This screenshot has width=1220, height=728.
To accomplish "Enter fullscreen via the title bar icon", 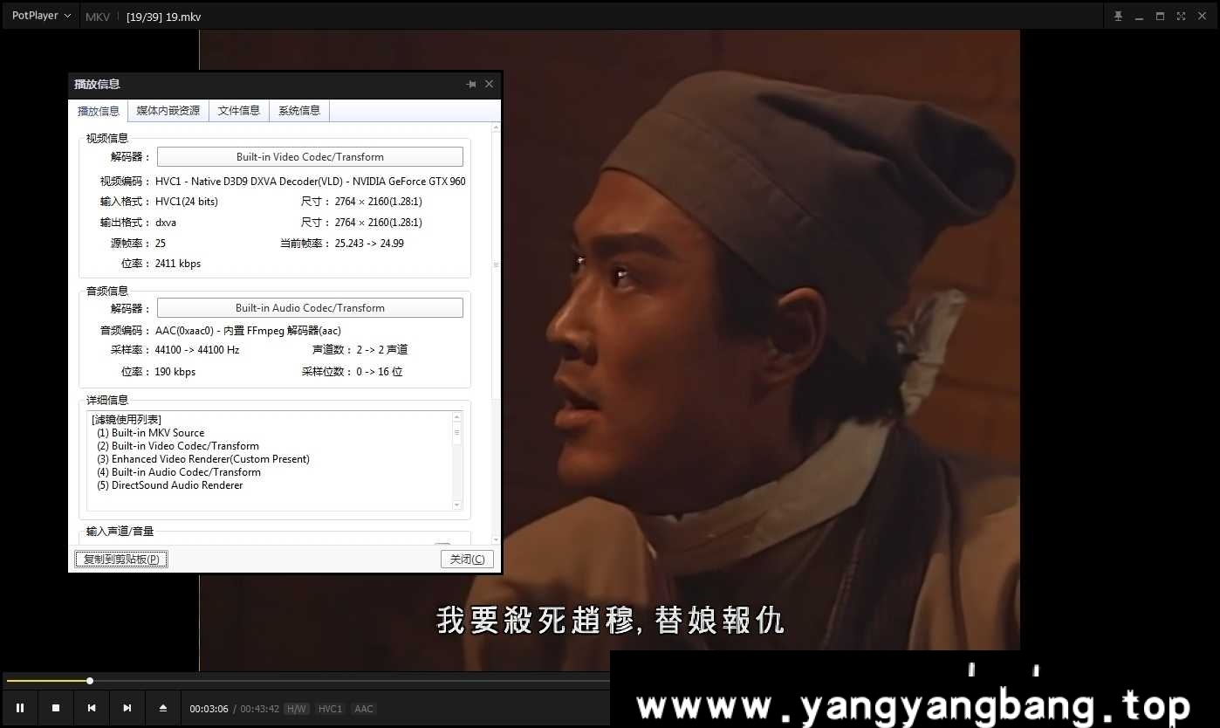I will 1181,15.
